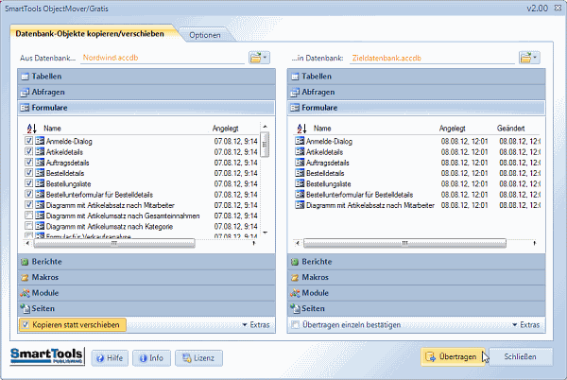The height and width of the screenshot is (380, 567).
Task: Uncheck source Anmelde-Dialog checkbox
Action: (x=29, y=141)
